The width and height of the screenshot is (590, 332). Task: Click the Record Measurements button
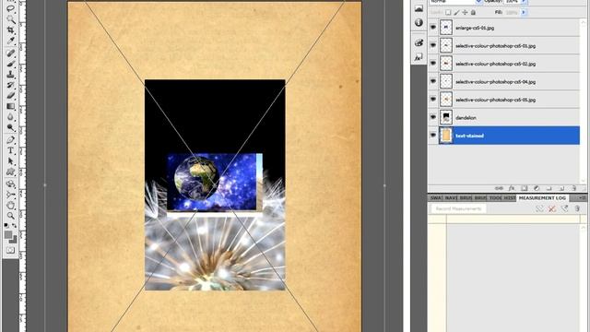tap(458, 208)
